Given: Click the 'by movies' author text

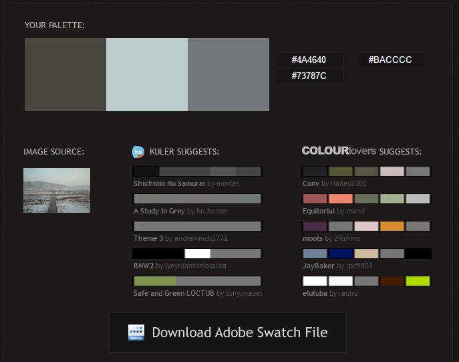Looking at the screenshot, I should pyautogui.click(x=223, y=183).
